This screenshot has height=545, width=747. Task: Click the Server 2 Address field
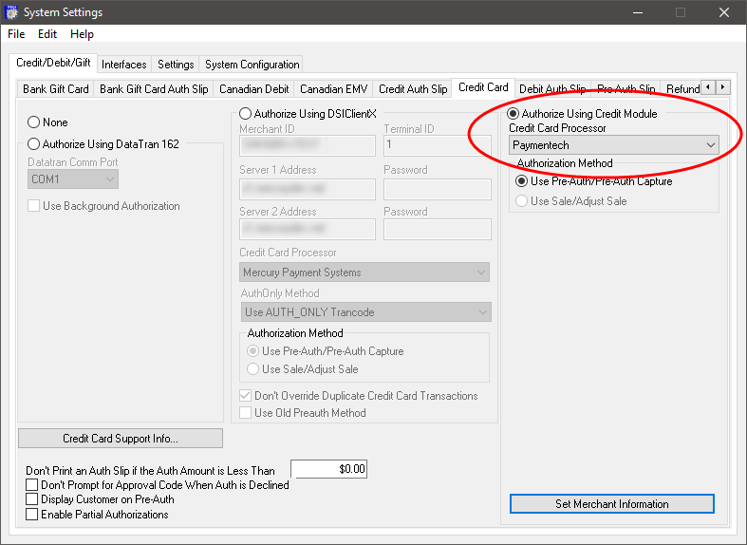308,229
